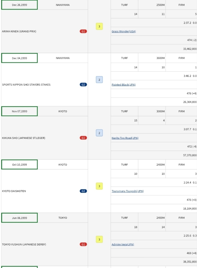Click the G1 badge for Arima Kinen
The width and height of the screenshot is (197, 268).
(83, 31)
